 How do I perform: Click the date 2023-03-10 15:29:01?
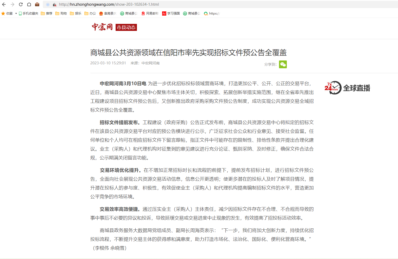coord(108,63)
